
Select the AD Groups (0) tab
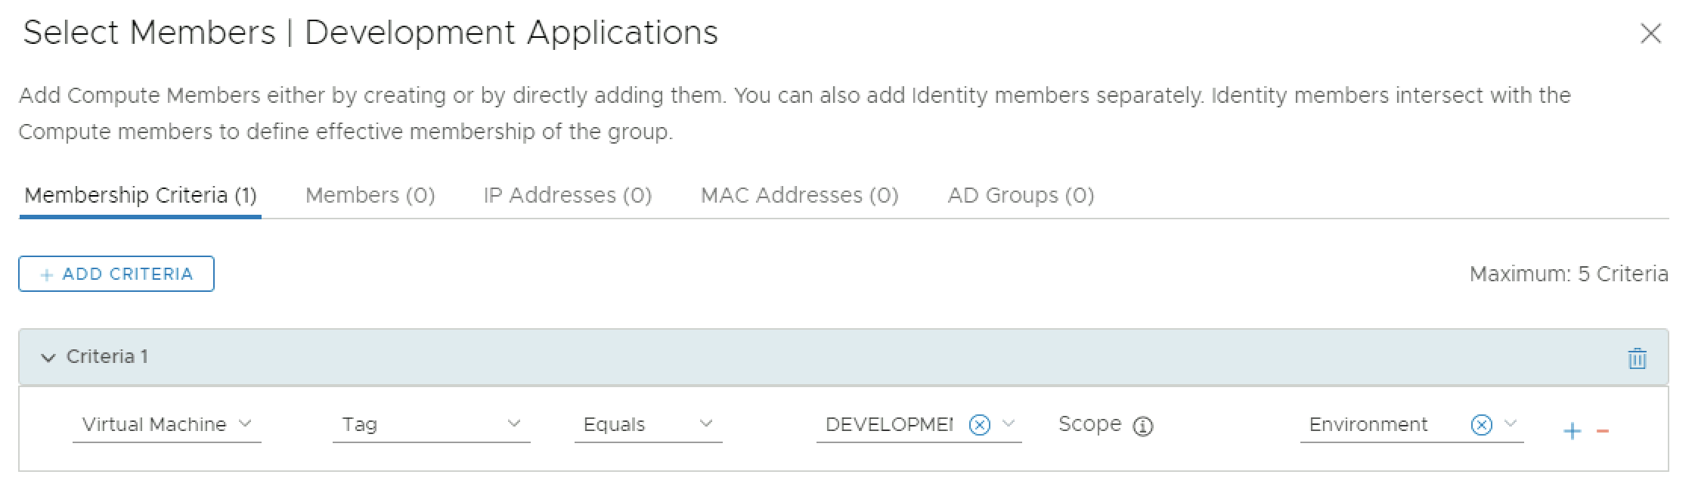pyautogui.click(x=1021, y=195)
